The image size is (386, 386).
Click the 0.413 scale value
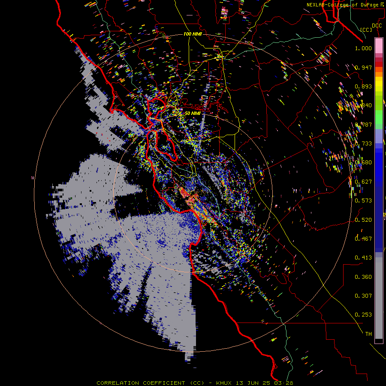(363, 258)
